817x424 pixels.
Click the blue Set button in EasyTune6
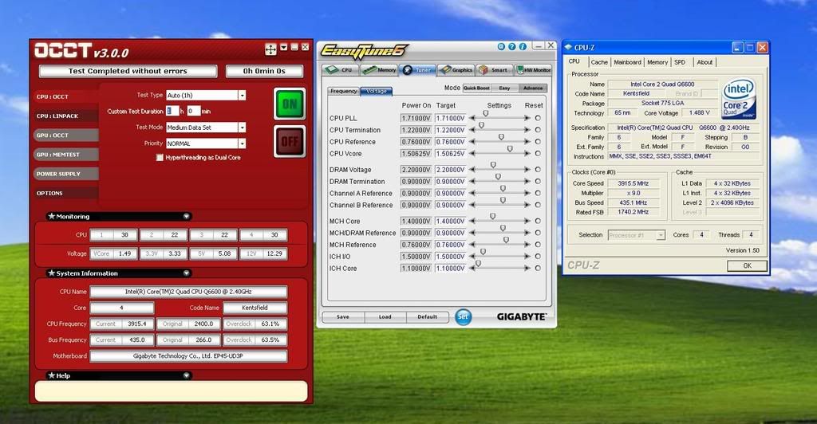tap(463, 316)
